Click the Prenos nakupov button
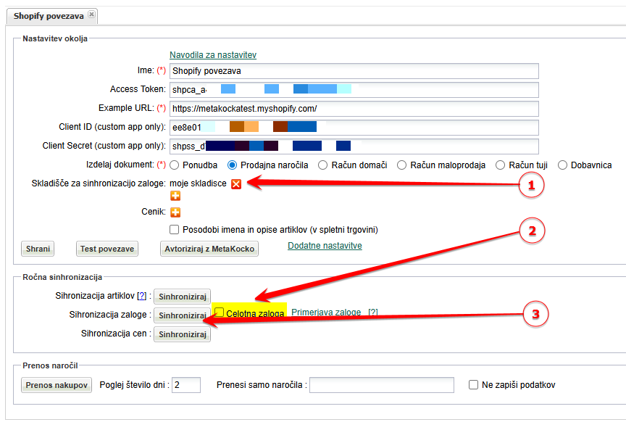This screenshot has height=430, width=626. click(57, 385)
